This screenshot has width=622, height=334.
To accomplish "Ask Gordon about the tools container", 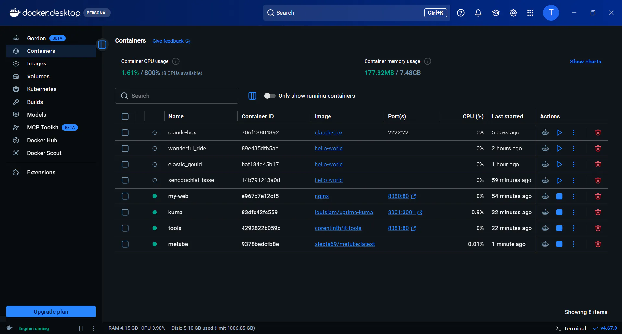I will point(545,228).
